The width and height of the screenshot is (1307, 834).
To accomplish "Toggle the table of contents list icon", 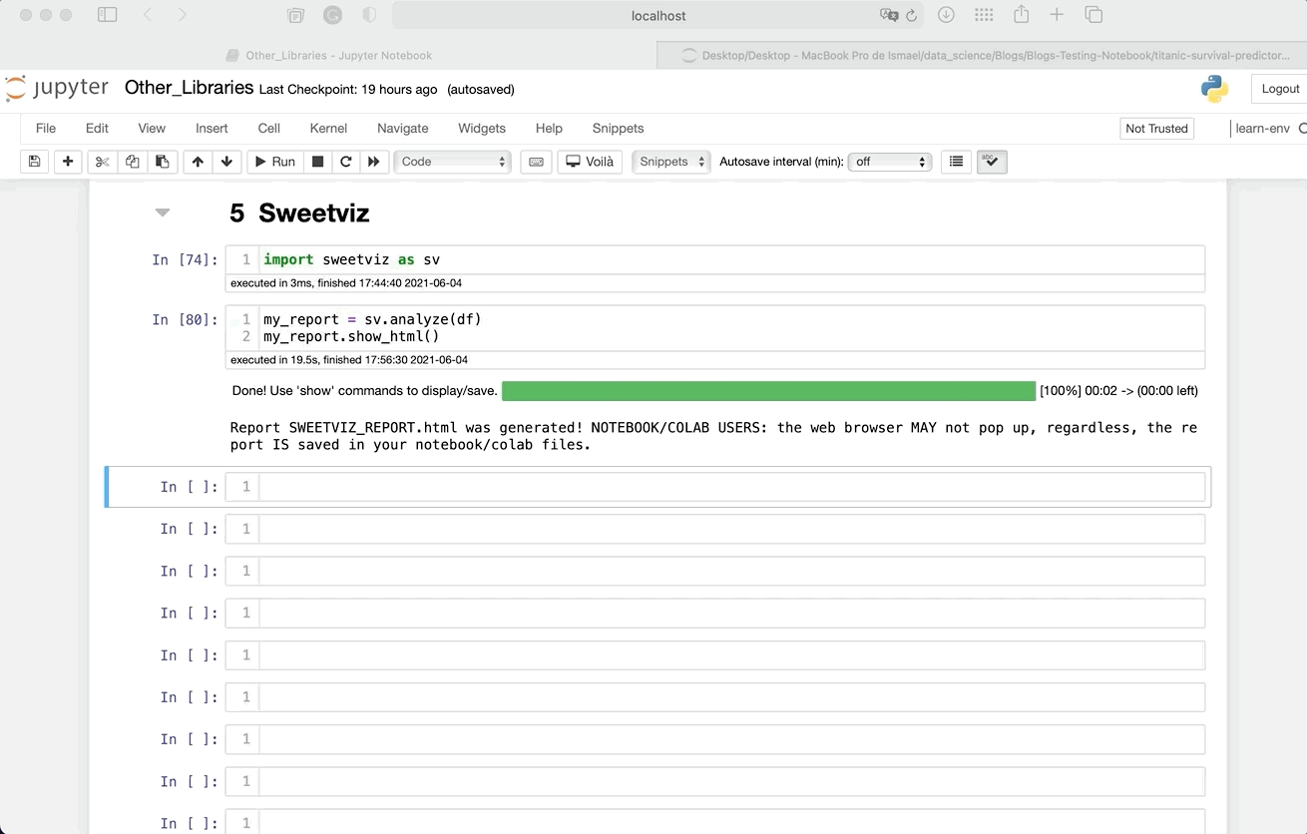I will [956, 162].
